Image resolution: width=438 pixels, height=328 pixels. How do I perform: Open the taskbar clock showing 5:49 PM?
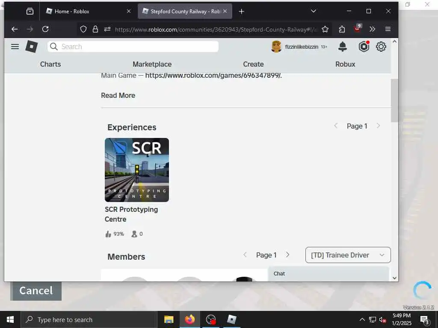click(x=401, y=319)
